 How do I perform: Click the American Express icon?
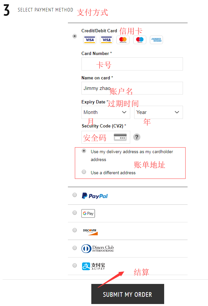pyautogui.click(x=157, y=40)
